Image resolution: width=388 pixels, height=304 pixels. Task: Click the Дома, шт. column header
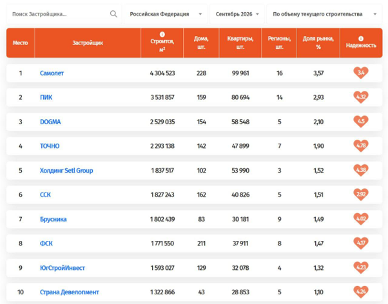[201, 43]
